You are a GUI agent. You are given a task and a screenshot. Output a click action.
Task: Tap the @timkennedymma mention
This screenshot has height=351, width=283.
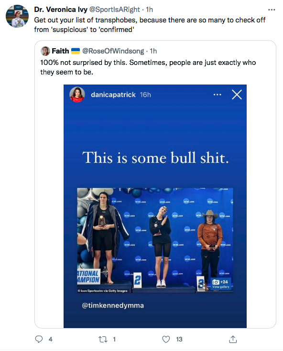pos(113,305)
